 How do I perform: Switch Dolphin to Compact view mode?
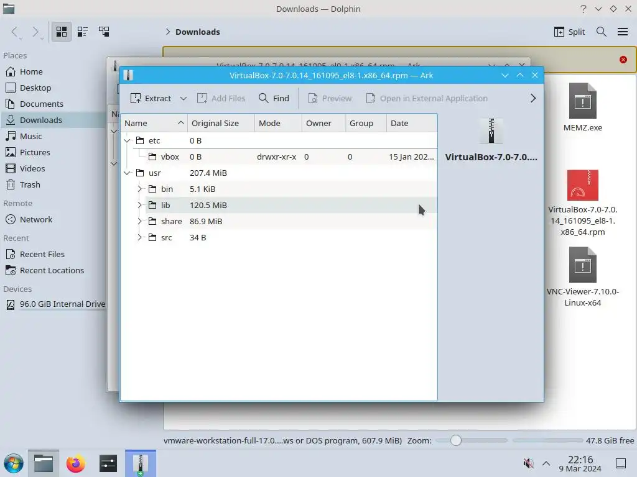[83, 32]
